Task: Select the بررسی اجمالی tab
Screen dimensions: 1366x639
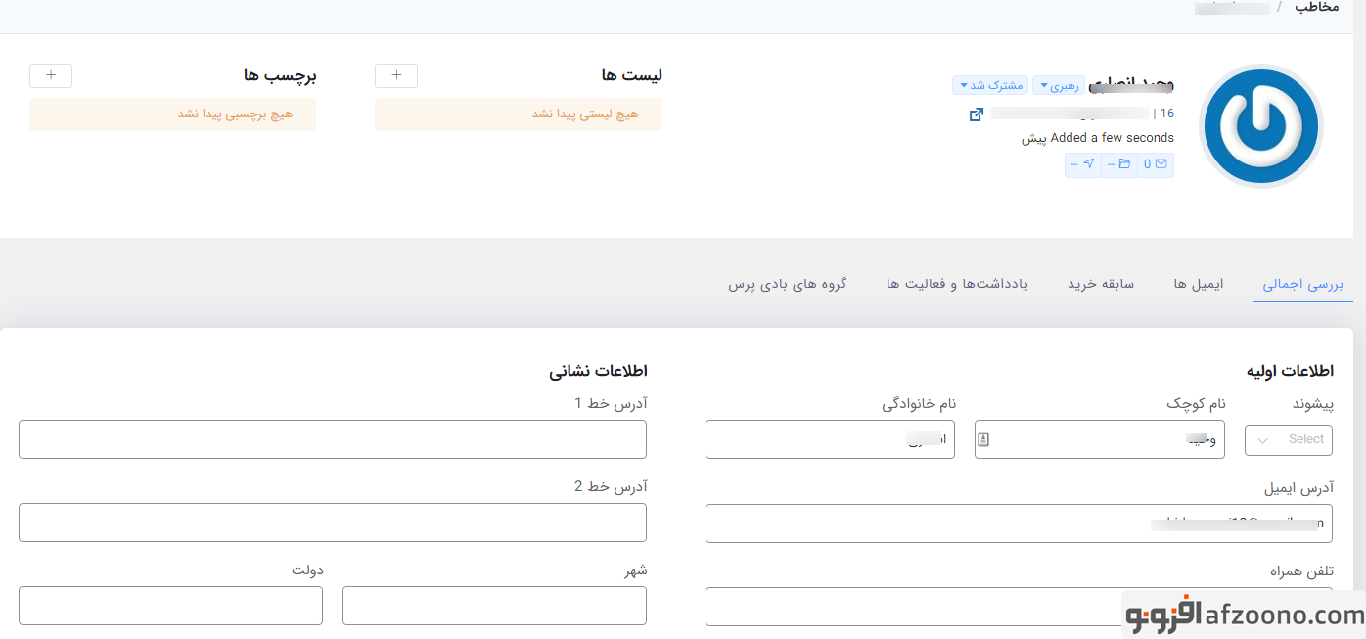Action: (x=1302, y=284)
